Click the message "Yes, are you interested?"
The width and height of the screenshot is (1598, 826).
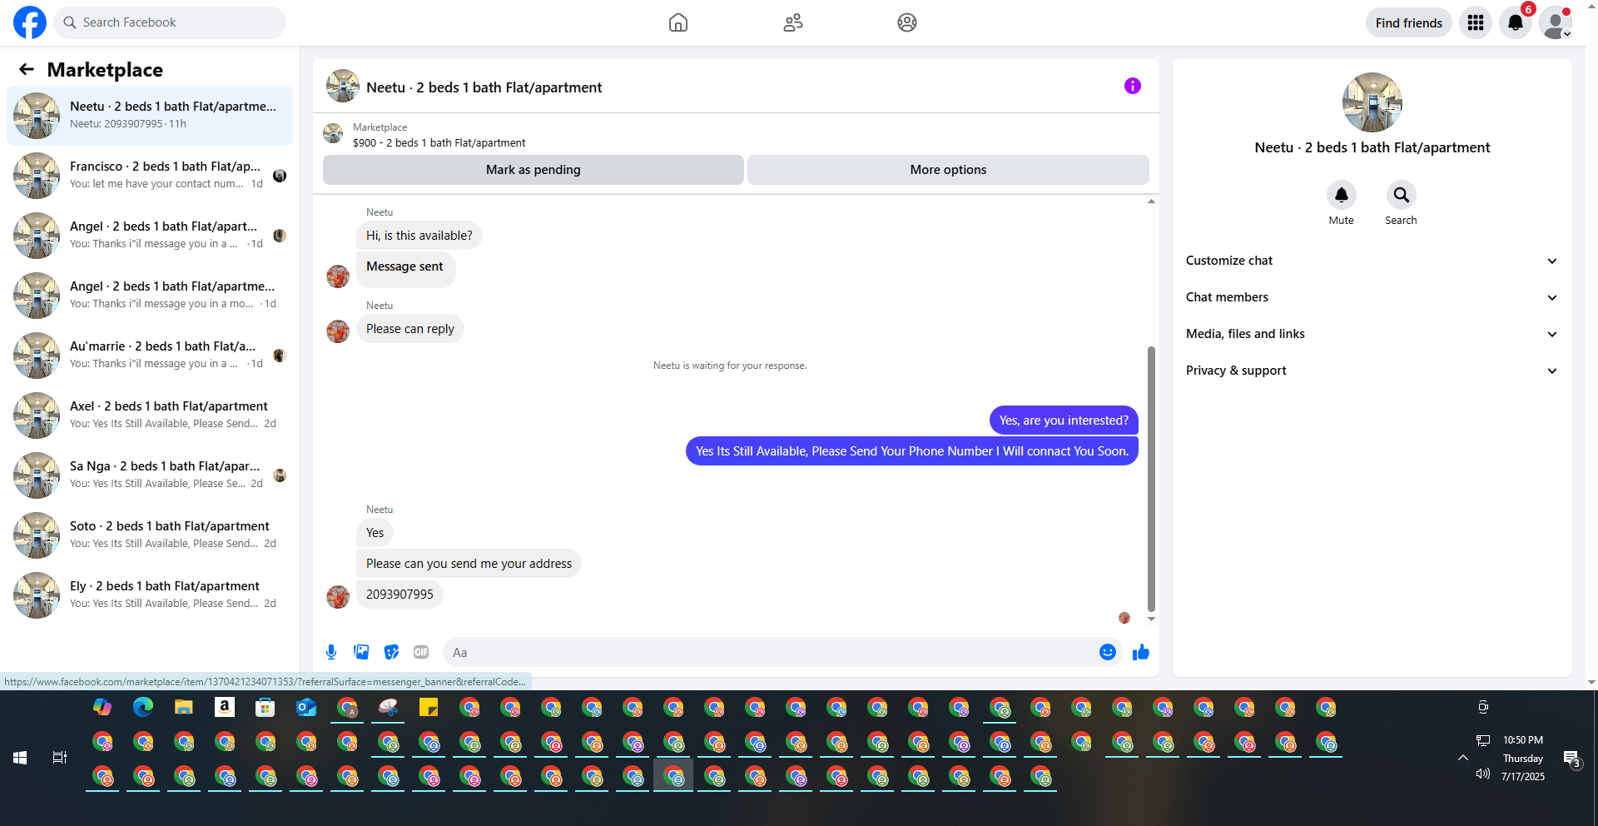[1064, 420]
